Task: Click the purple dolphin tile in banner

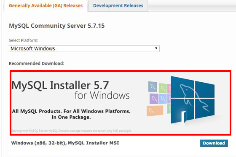Action: click(x=154, y=99)
